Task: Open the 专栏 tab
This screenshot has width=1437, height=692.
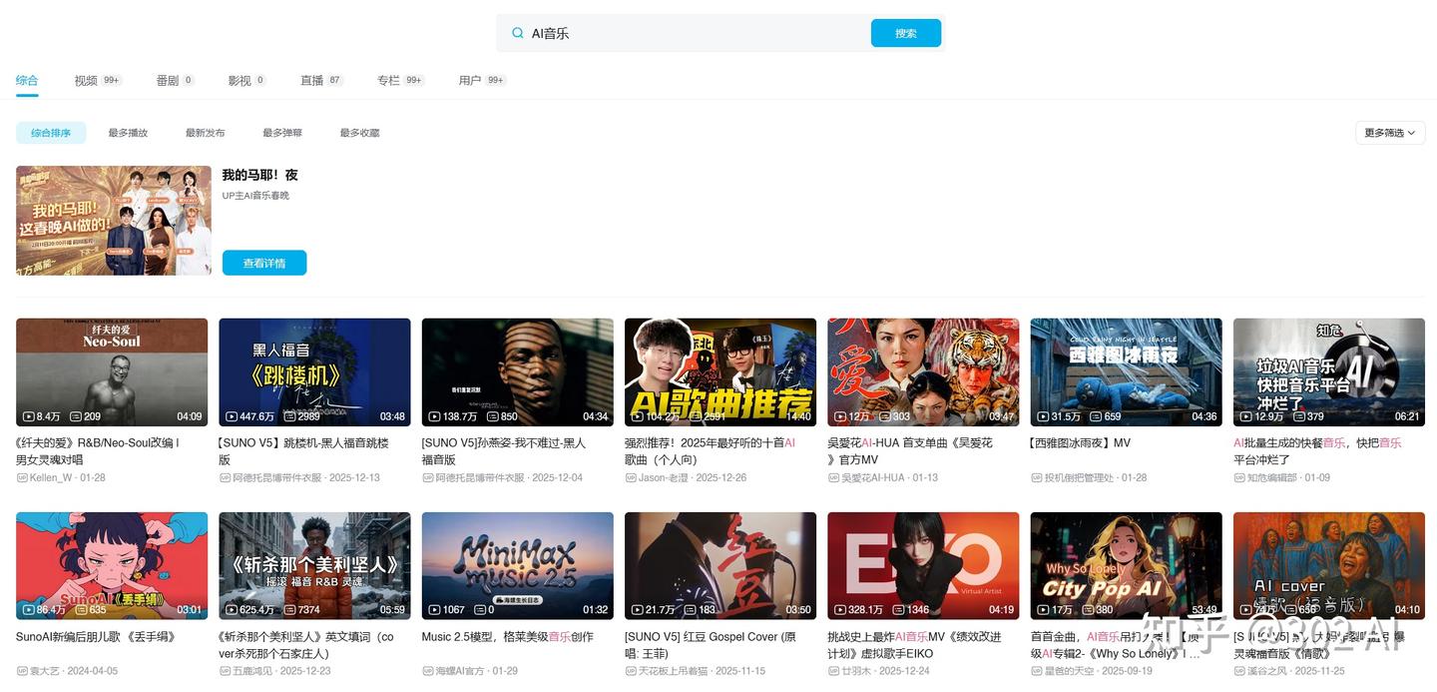Action: (400, 80)
